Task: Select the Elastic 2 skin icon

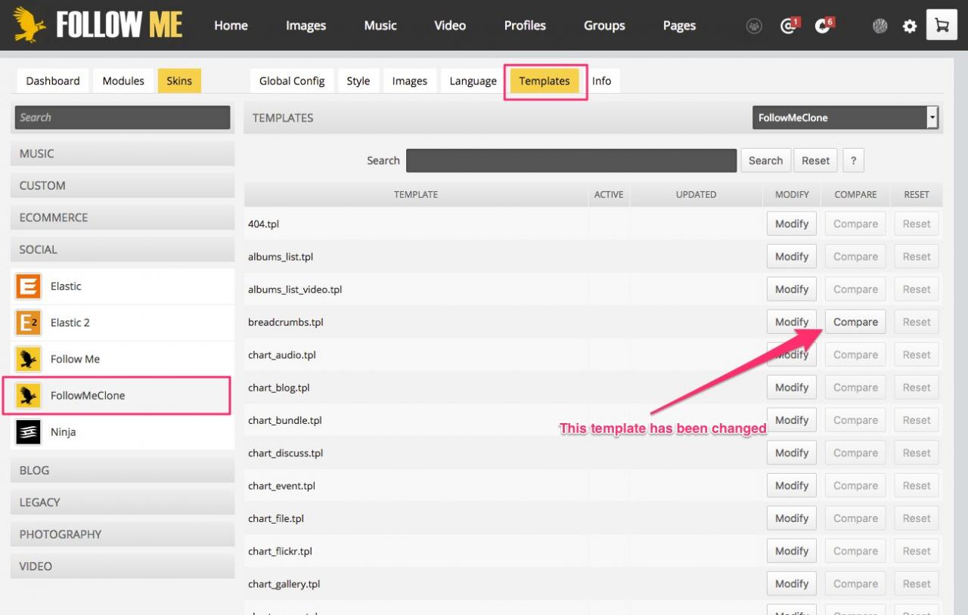Action: click(x=29, y=323)
